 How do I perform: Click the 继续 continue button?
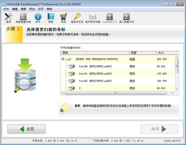coord(159,129)
